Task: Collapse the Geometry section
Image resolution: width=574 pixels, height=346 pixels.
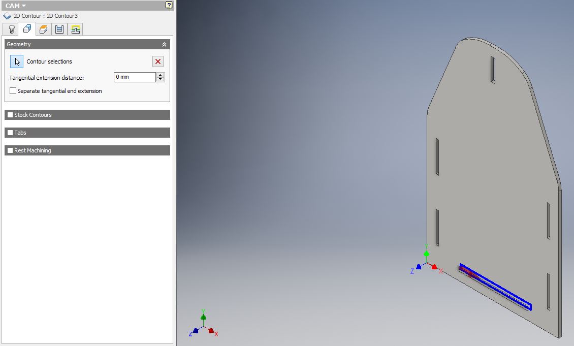Action: (x=165, y=44)
